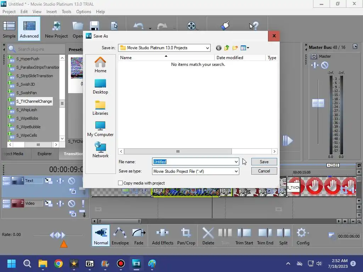Sort files by Name column header

tap(166, 58)
